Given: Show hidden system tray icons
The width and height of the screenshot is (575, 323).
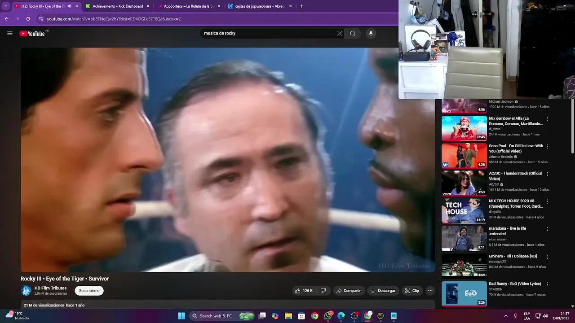Looking at the screenshot, I should (x=505, y=316).
